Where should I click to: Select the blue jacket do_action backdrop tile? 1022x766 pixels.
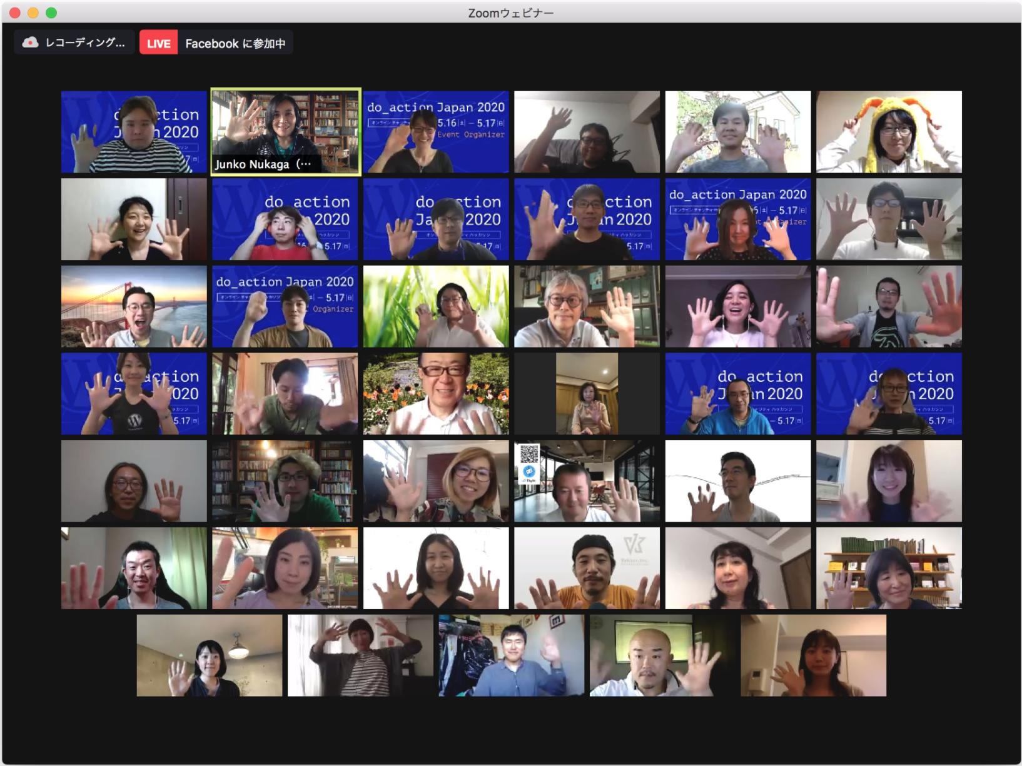[x=738, y=394]
